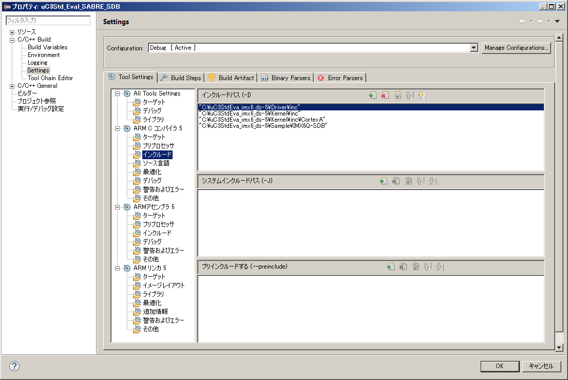Screen dimensions: 568x380
Task: Click the delete include path icon
Action: (x=385, y=95)
